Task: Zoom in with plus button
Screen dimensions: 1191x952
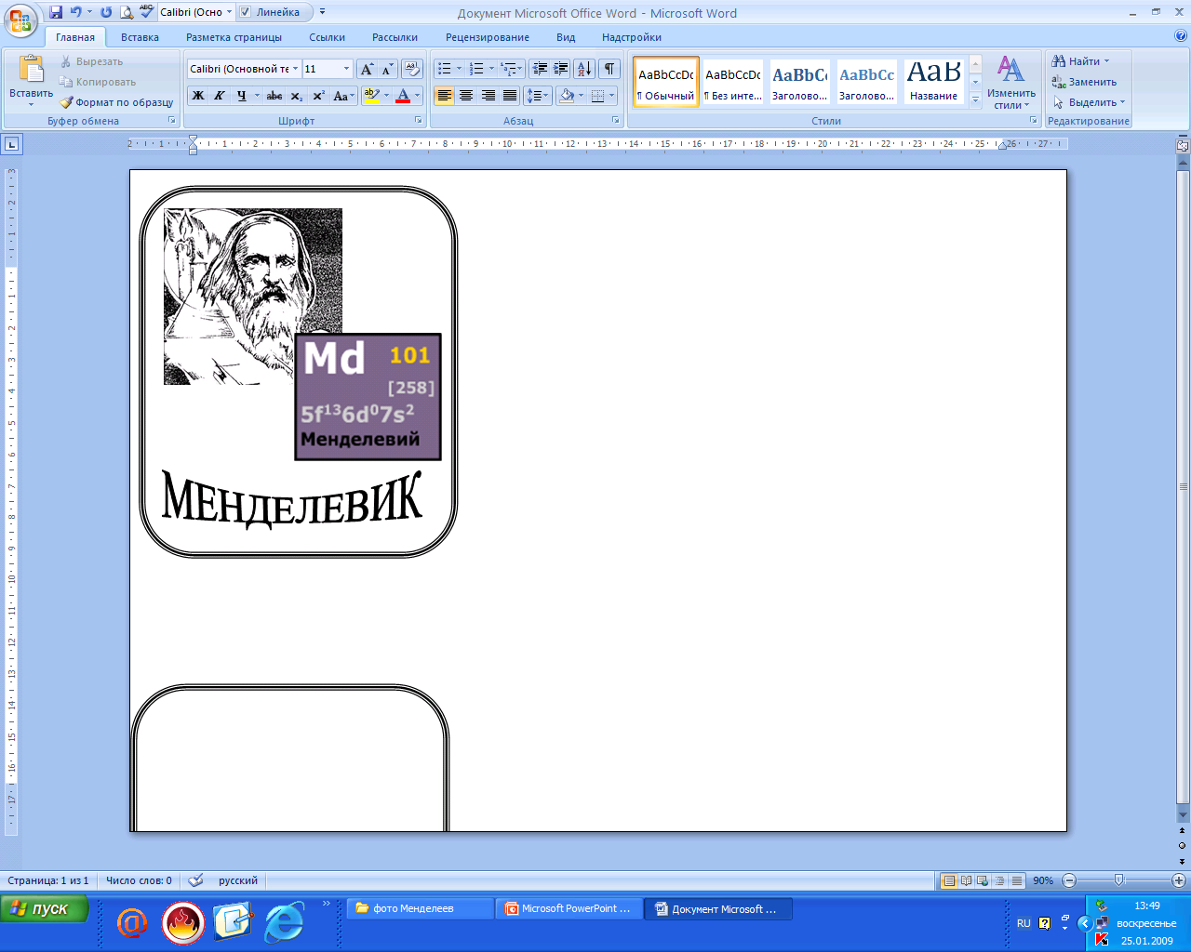Action: [1178, 880]
